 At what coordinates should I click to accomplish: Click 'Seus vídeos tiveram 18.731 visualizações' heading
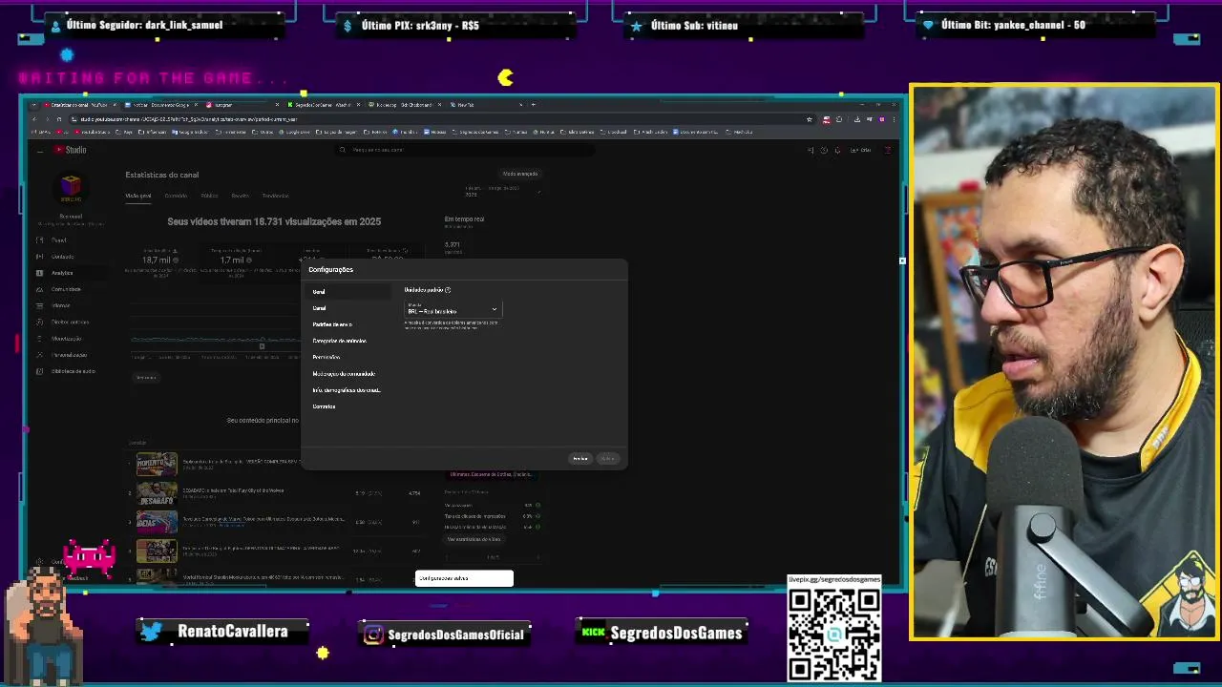tap(274, 221)
